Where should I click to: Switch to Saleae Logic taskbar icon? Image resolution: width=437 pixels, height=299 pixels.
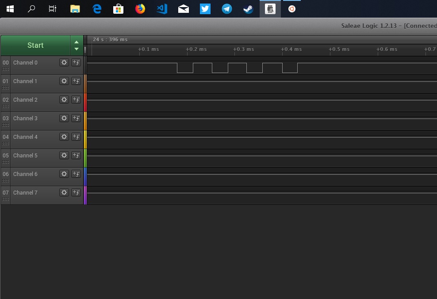pyautogui.click(x=270, y=9)
